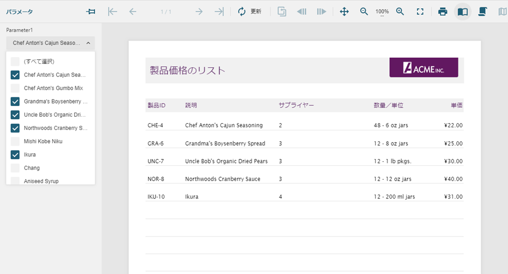Switch to continuous page view

point(483,12)
